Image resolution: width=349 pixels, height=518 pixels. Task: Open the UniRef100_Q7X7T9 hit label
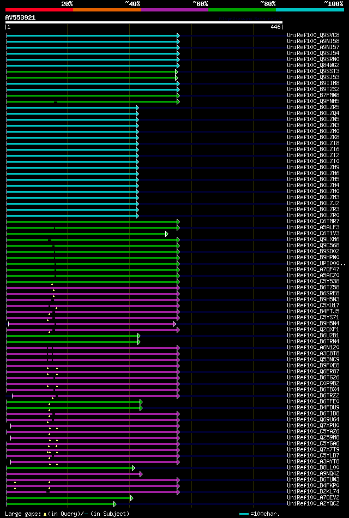314,450
